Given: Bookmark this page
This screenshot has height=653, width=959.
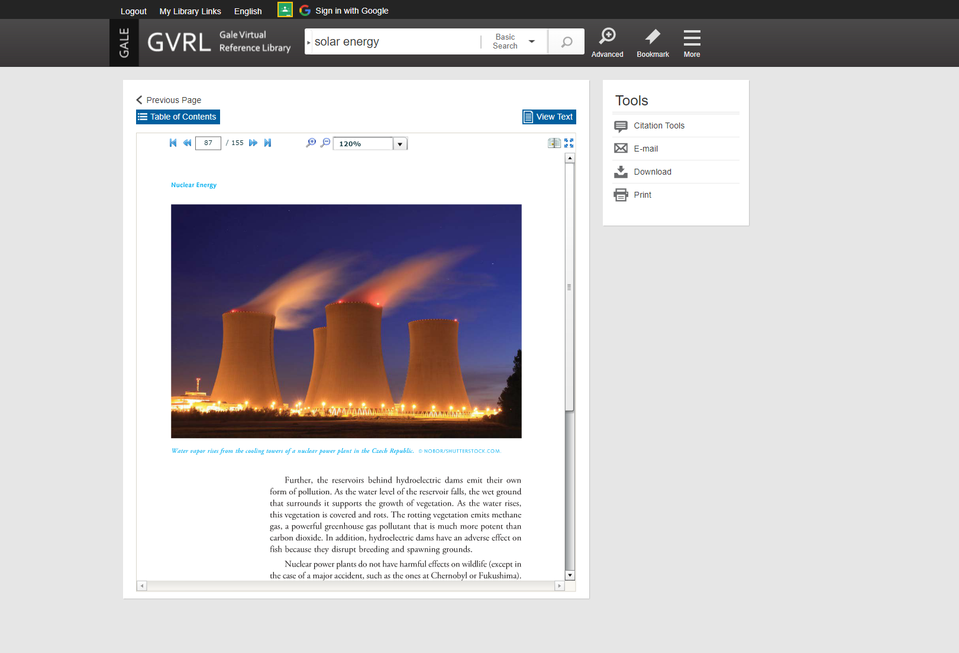Looking at the screenshot, I should [x=653, y=43].
